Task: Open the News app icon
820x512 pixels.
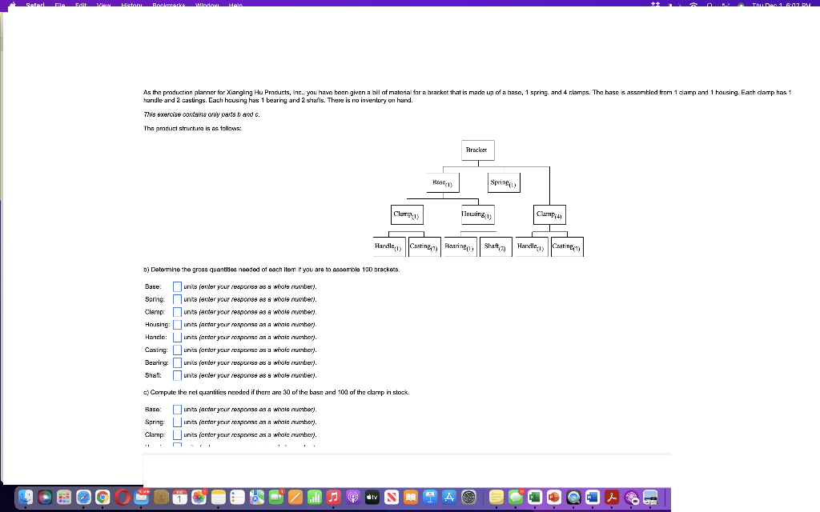Action: pyautogui.click(x=391, y=498)
